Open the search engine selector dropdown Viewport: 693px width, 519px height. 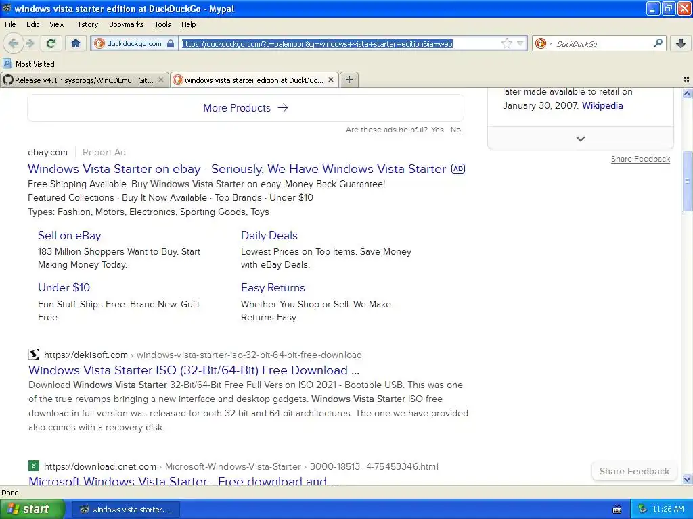tap(543, 43)
